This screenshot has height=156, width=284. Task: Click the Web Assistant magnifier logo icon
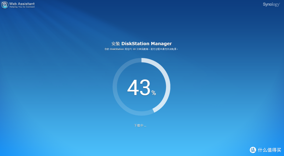click(x=5, y=5)
